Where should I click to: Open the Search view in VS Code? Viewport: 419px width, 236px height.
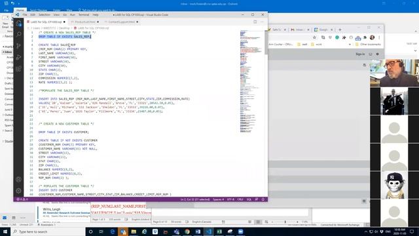[18, 34]
